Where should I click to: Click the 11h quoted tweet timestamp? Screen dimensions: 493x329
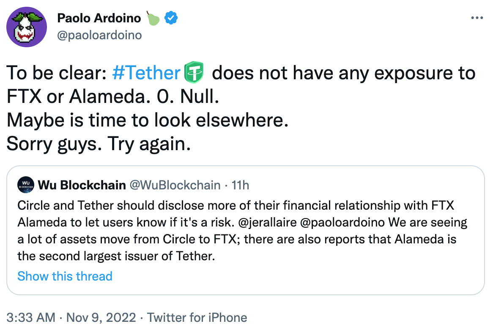click(240, 185)
